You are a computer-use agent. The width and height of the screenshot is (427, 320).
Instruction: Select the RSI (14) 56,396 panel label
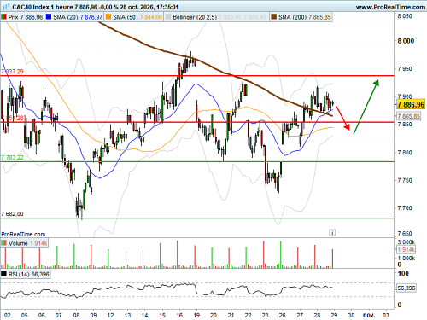[x=28, y=274]
